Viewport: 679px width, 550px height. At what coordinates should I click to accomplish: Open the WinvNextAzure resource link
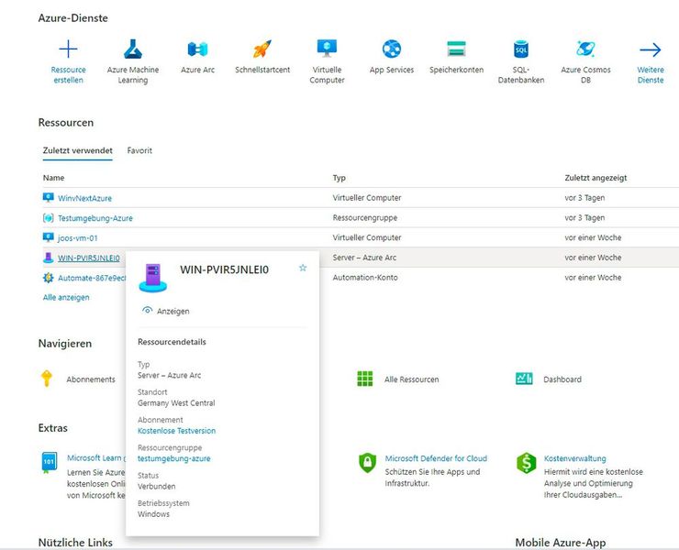(x=84, y=198)
